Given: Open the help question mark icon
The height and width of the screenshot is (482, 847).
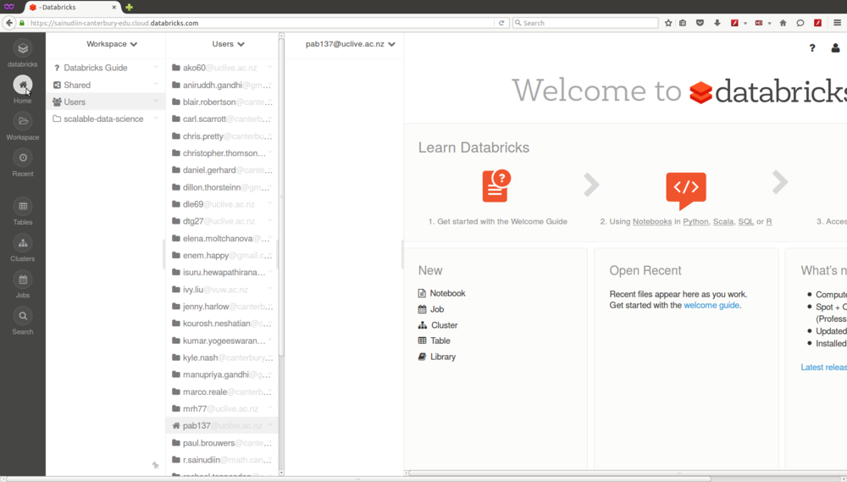Looking at the screenshot, I should [812, 48].
